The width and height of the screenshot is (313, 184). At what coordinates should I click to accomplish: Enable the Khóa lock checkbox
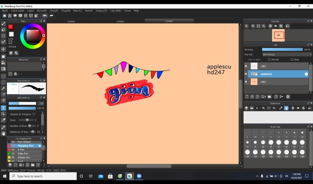click(x=292, y=60)
